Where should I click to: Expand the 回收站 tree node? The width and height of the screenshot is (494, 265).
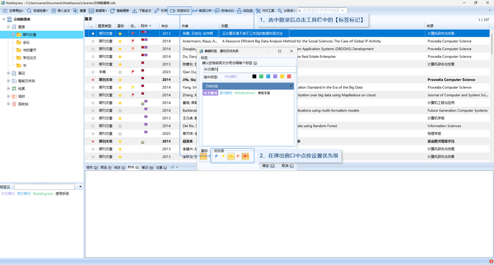[x=9, y=104]
